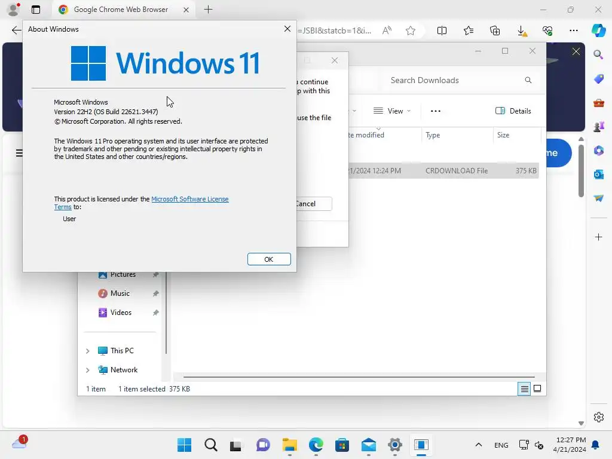Open weather widget on taskbar
Image resolution: width=612 pixels, height=459 pixels.
pos(20,443)
